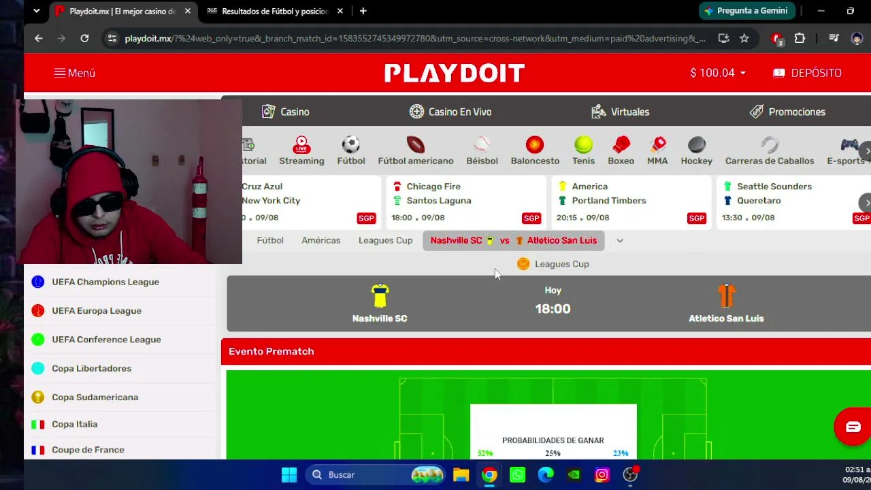
Task: Open the Windows Start menu
Action: (289, 474)
